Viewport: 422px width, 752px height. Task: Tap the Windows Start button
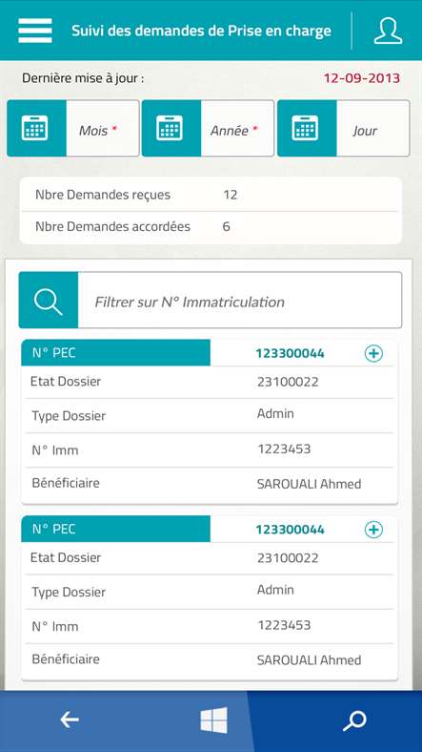(213, 720)
